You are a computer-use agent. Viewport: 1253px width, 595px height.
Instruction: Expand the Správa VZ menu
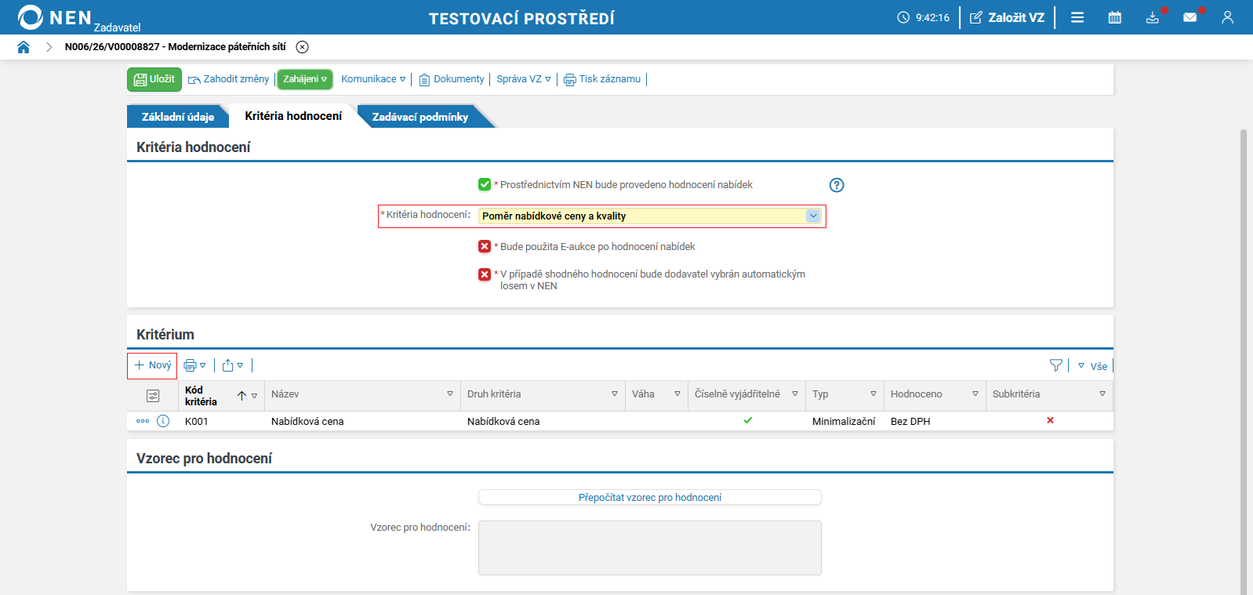tap(524, 79)
